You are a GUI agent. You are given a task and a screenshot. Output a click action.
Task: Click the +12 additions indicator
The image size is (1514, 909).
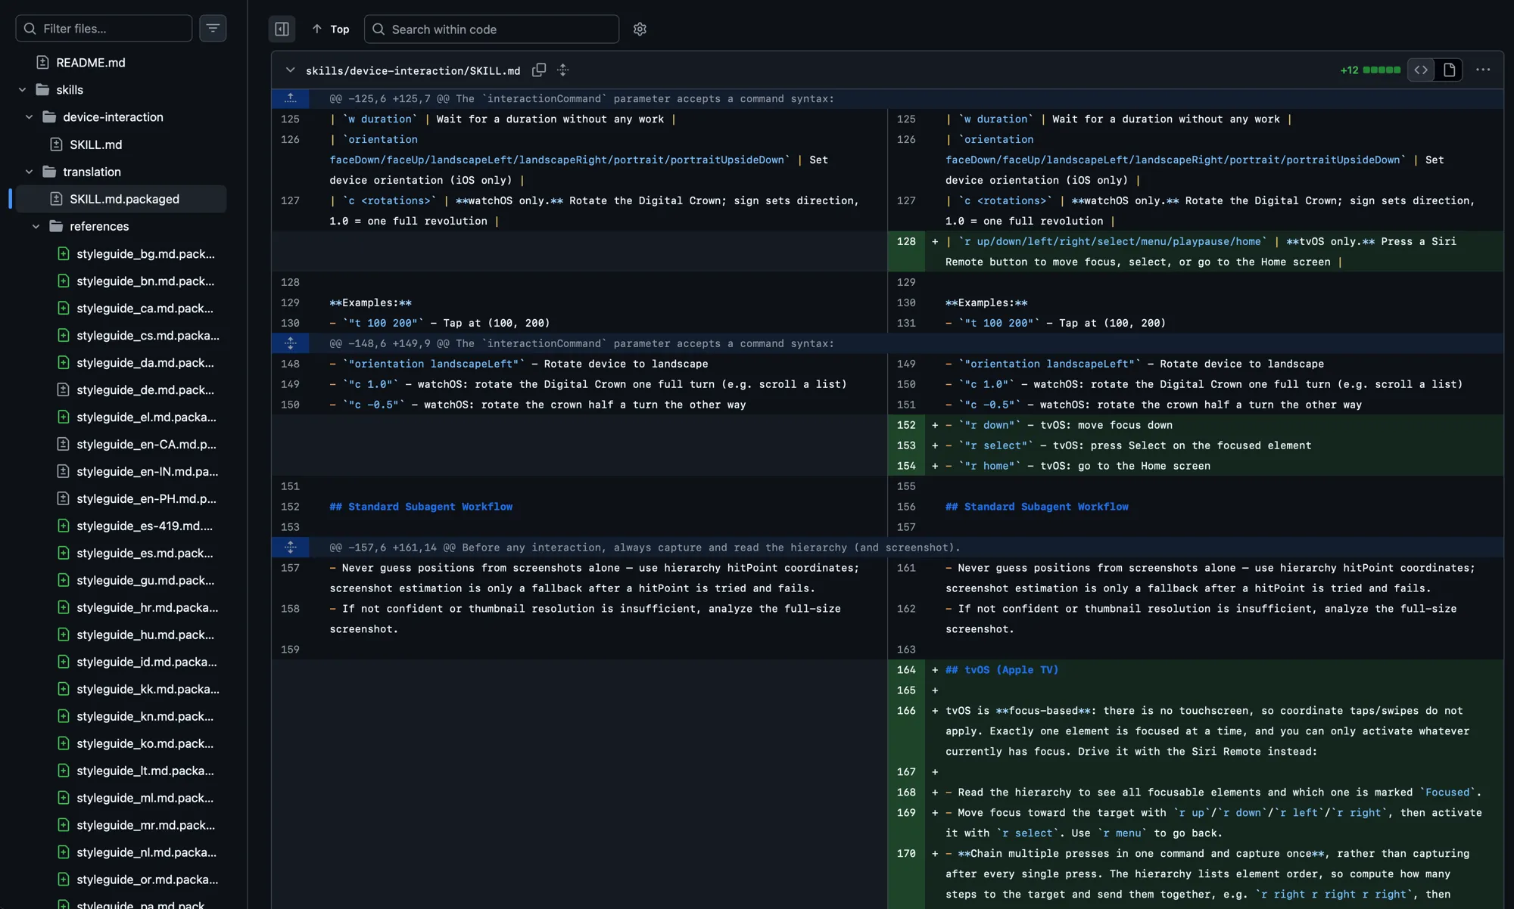(1349, 70)
